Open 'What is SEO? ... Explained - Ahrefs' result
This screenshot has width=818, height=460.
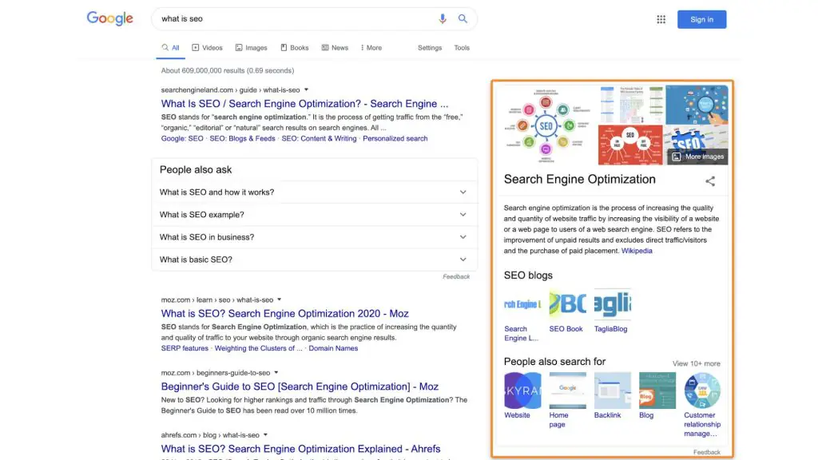pos(300,449)
